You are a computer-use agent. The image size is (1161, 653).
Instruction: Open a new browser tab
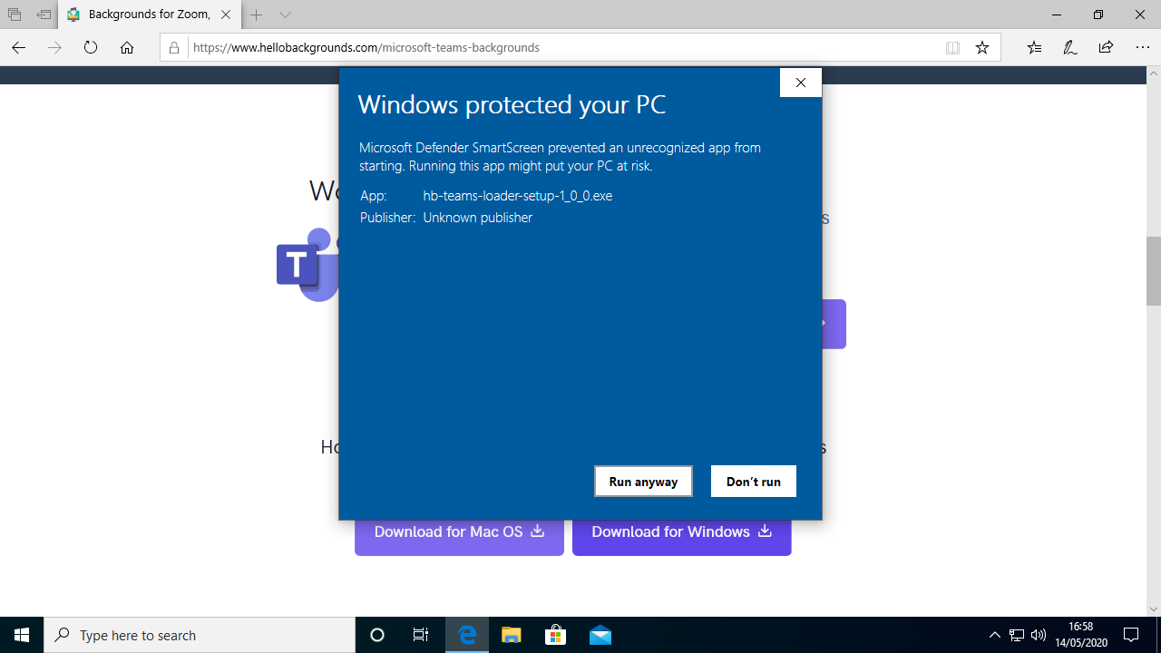click(x=257, y=15)
